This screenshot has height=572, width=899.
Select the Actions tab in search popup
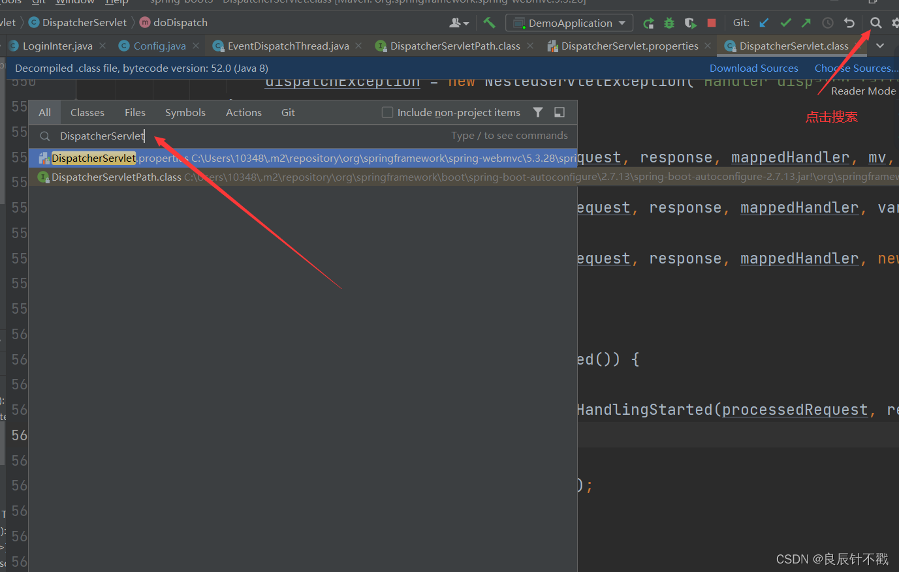[244, 113]
